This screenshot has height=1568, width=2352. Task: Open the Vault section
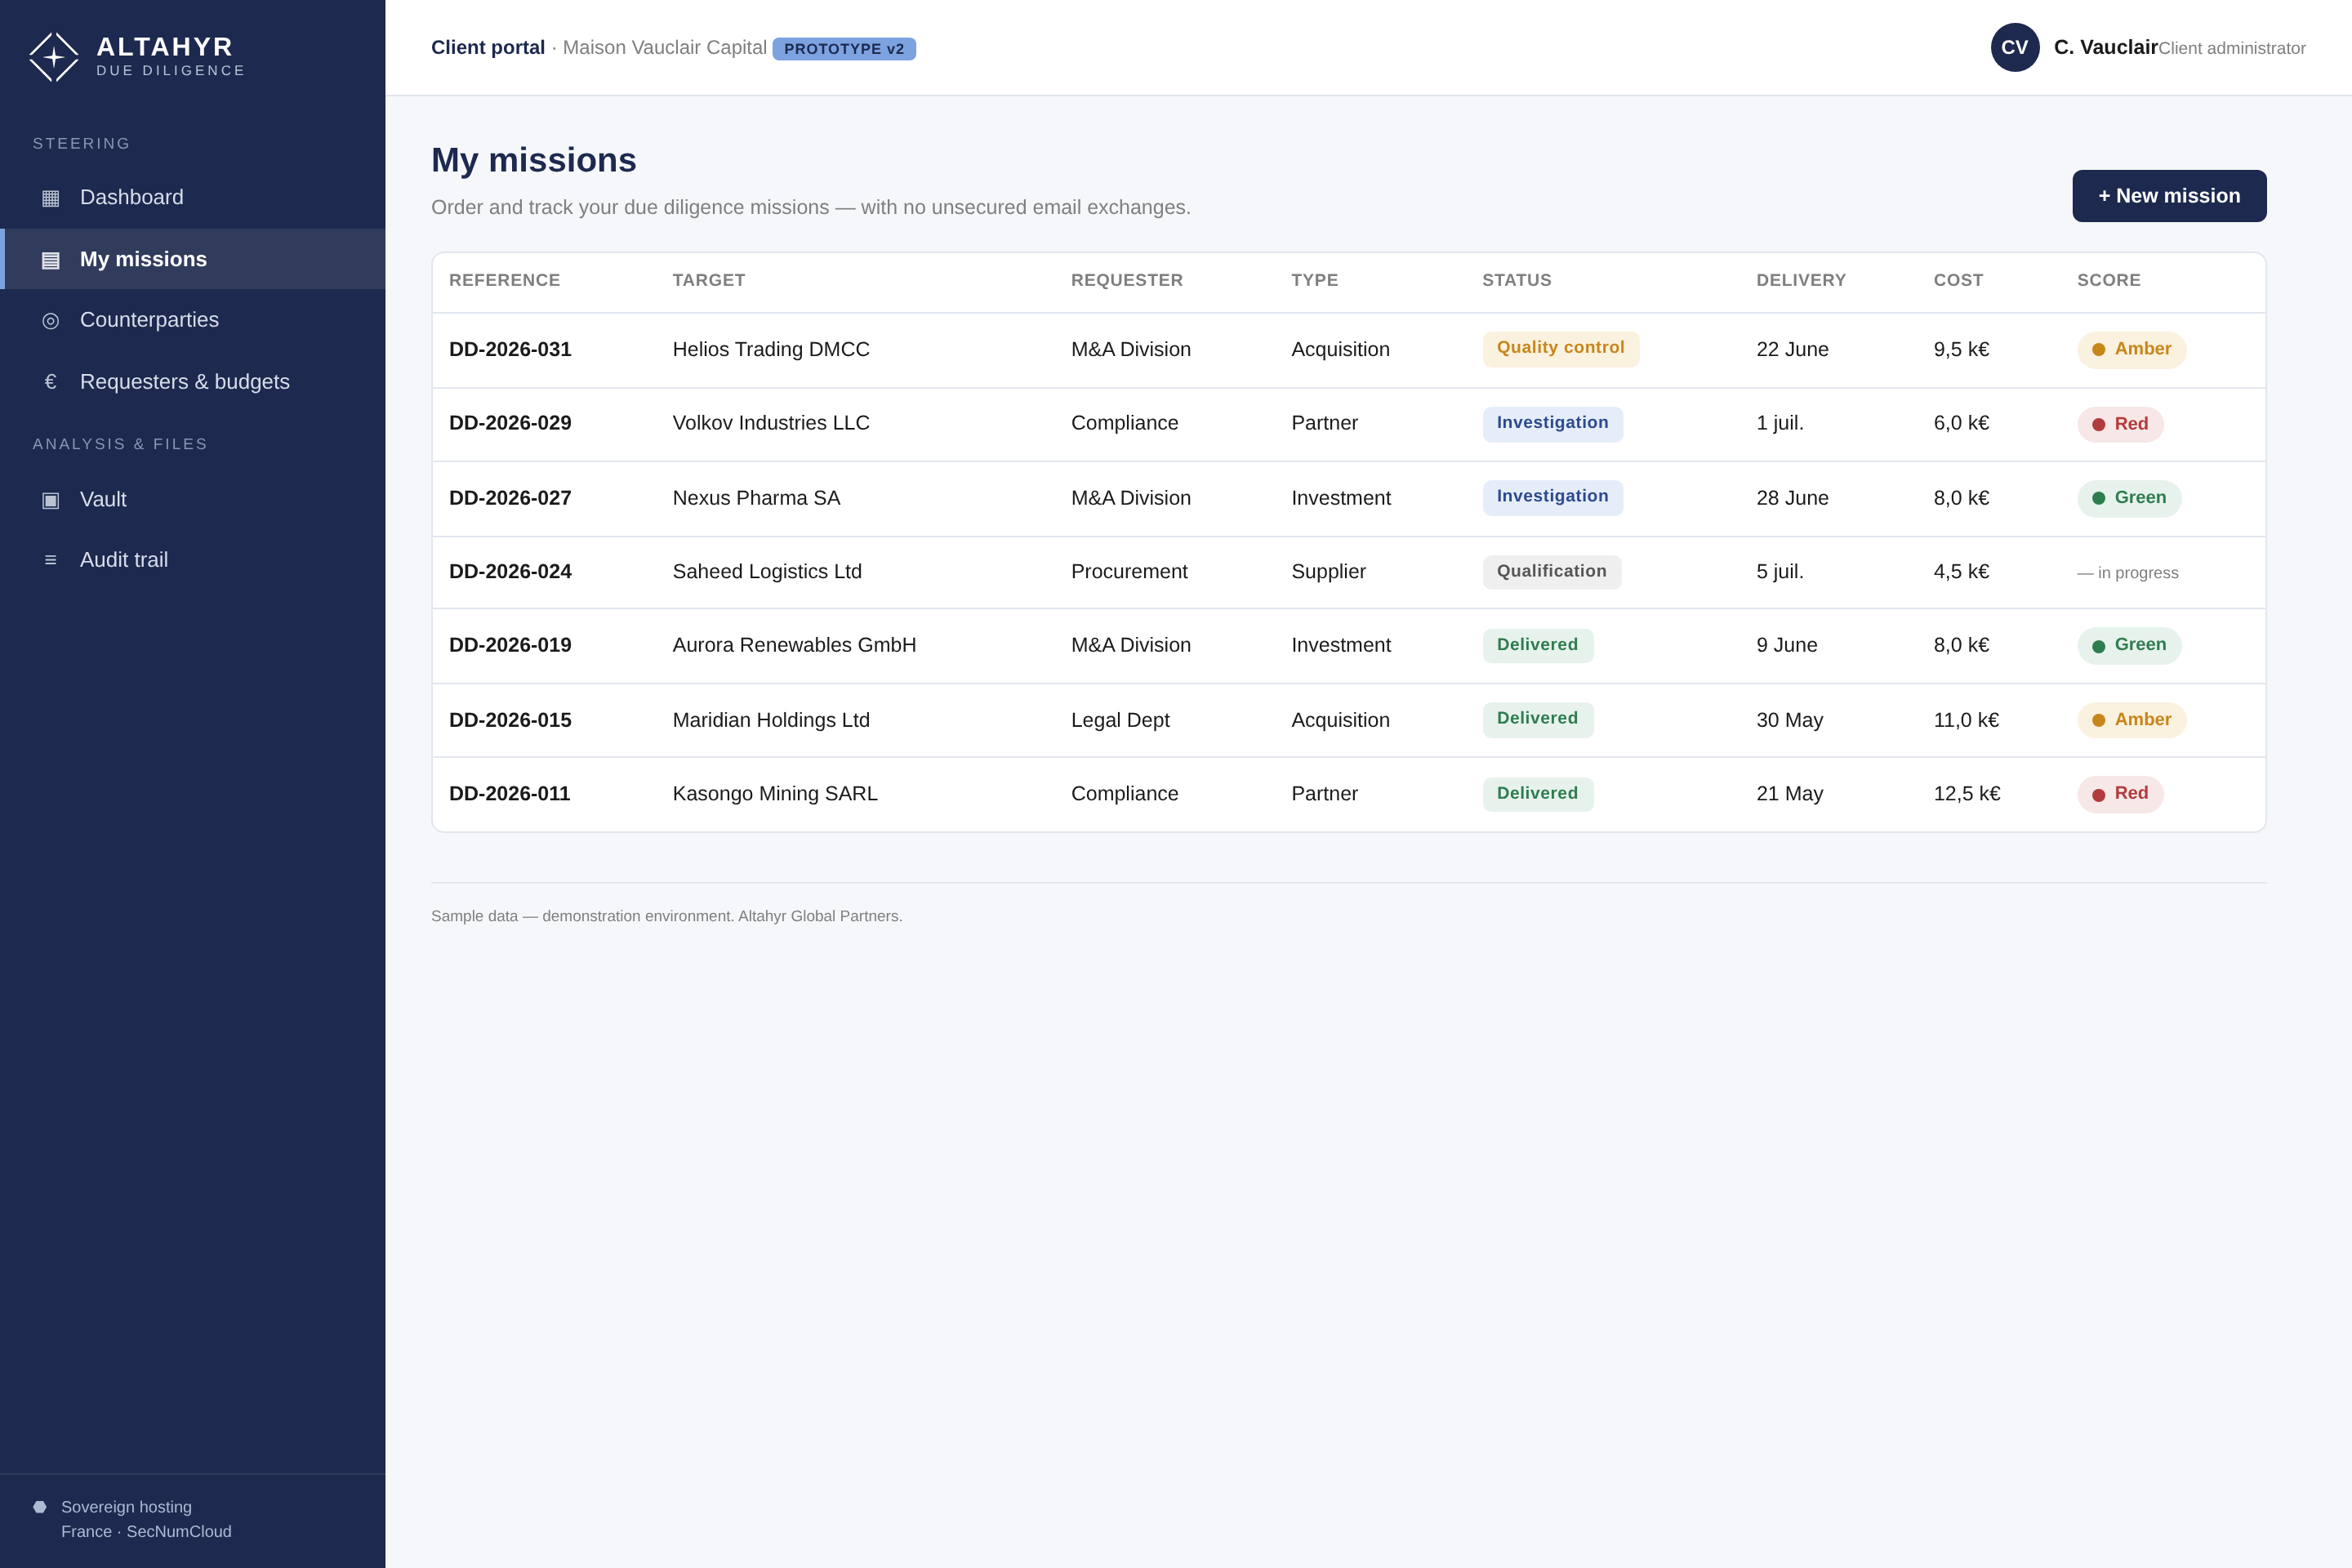pos(192,499)
